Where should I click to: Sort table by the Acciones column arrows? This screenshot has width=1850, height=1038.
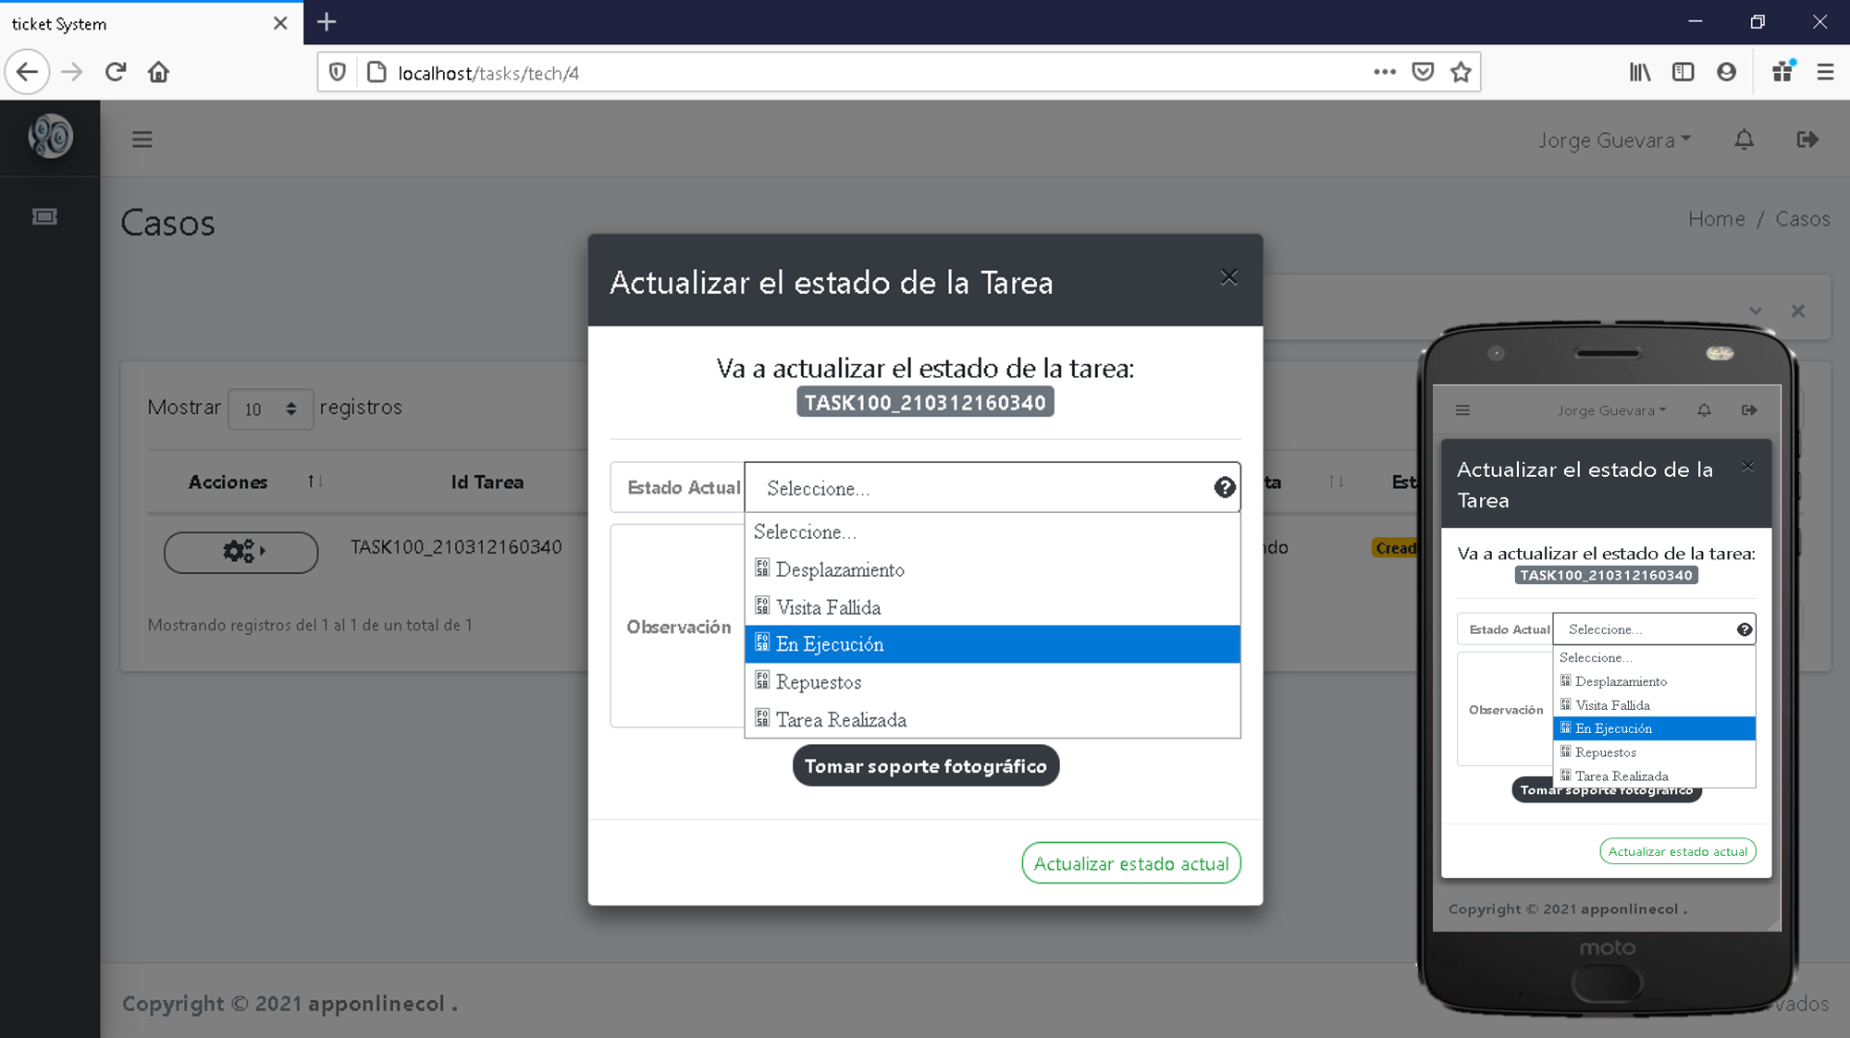pos(315,482)
